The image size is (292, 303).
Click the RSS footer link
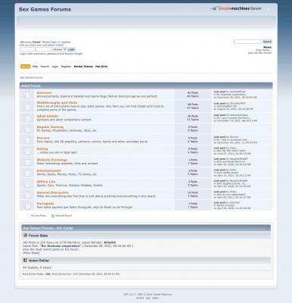click(x=148, y=298)
